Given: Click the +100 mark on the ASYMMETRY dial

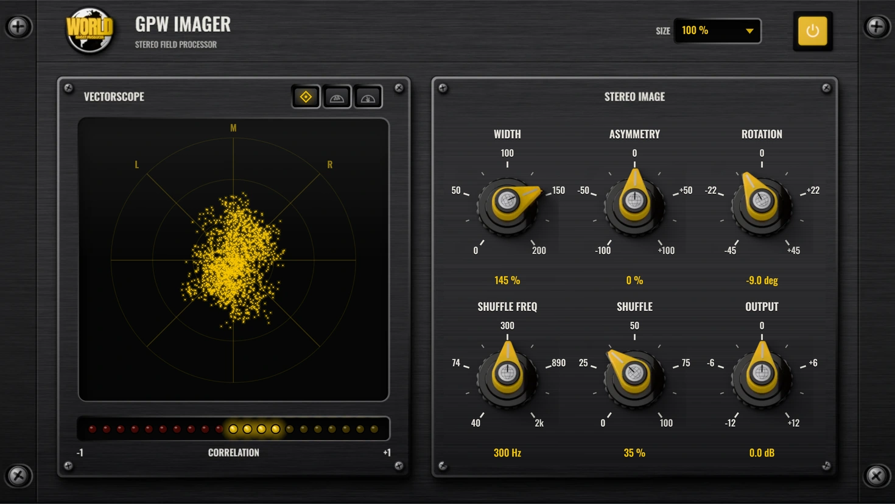Looking at the screenshot, I should (666, 251).
